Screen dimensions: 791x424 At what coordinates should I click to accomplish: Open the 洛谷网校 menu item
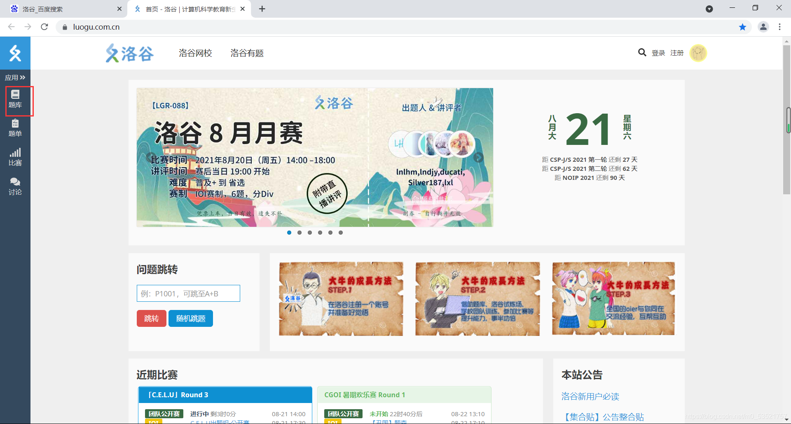click(195, 53)
